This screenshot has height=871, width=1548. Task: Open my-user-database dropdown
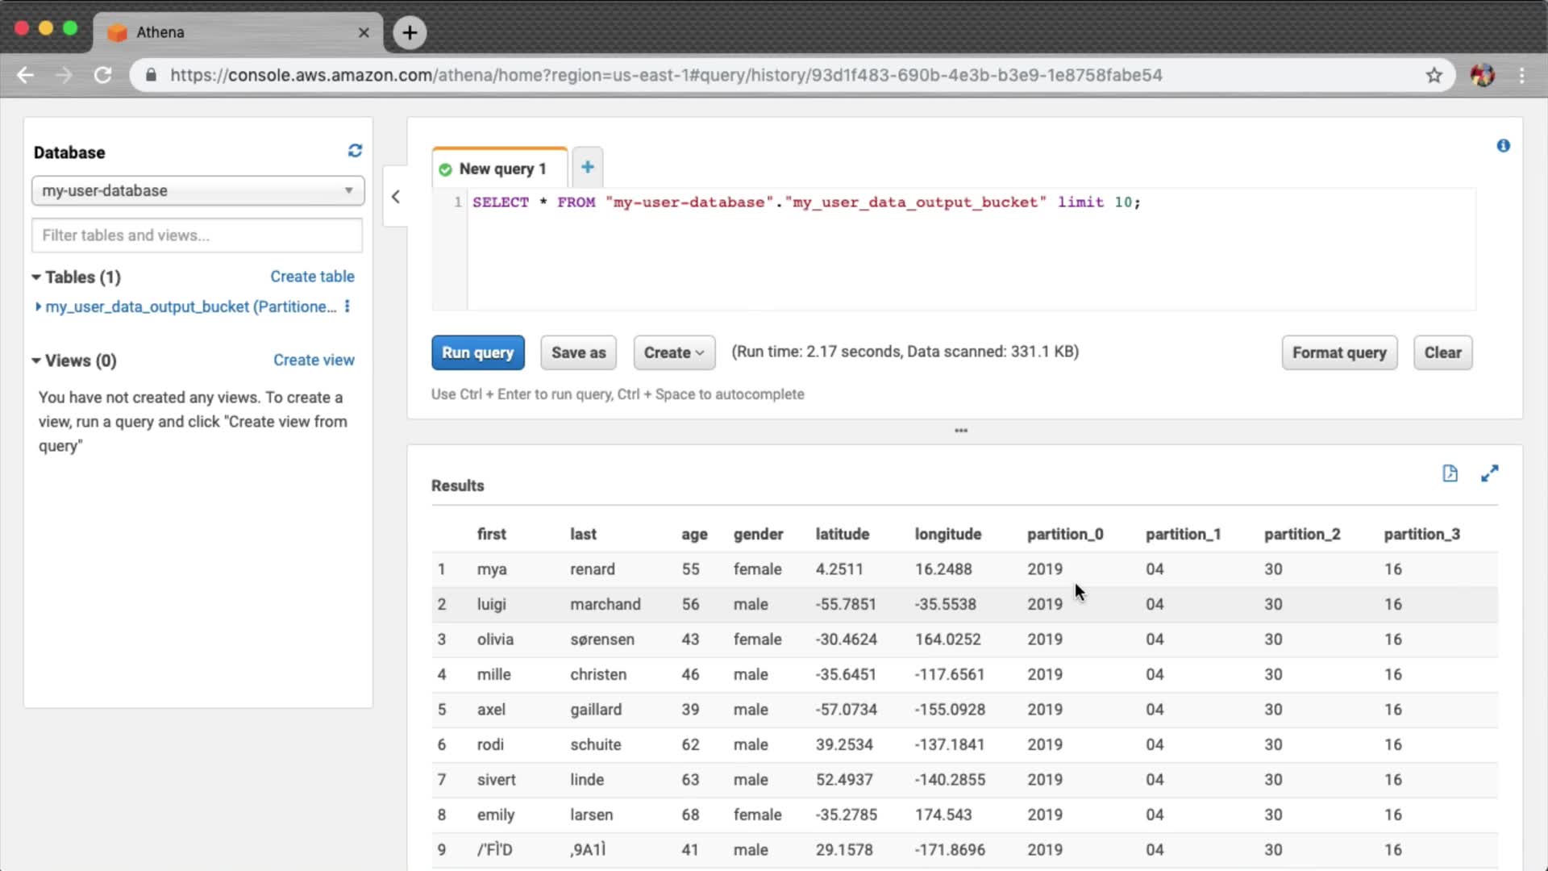198,190
